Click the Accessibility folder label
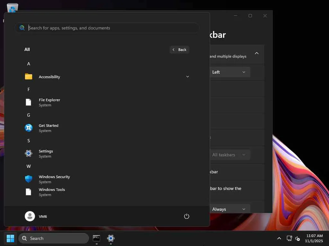The height and width of the screenshot is (246, 329). 49,77
